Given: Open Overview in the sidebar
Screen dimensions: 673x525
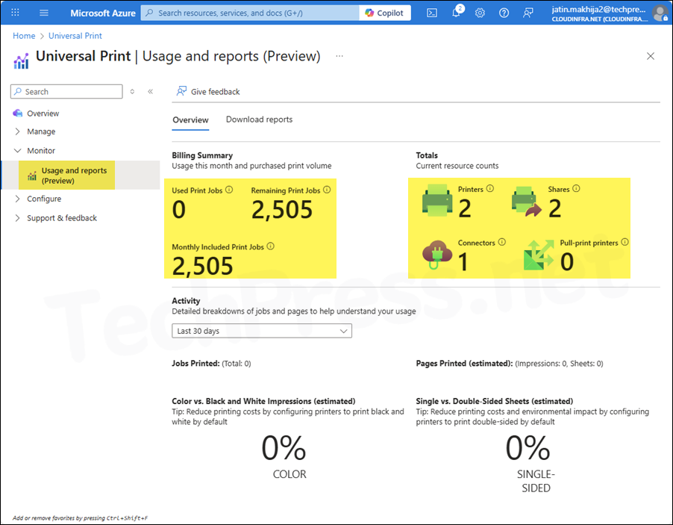Looking at the screenshot, I should (43, 114).
